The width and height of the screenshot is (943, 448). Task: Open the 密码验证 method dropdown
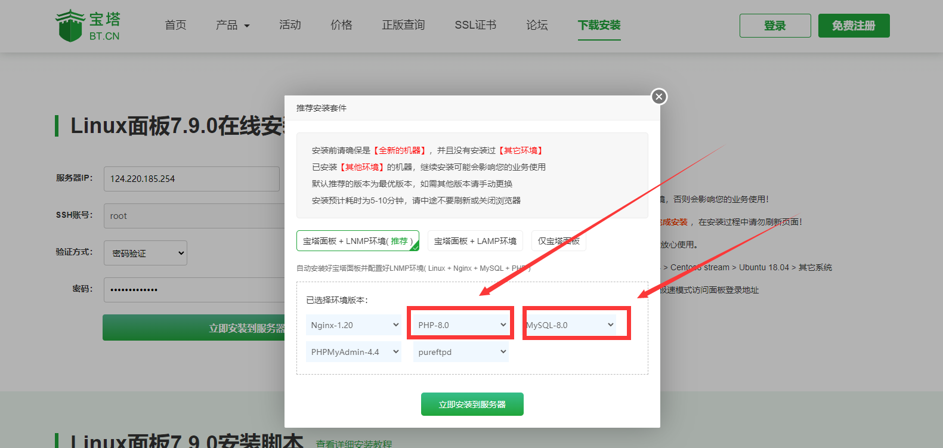coord(146,253)
